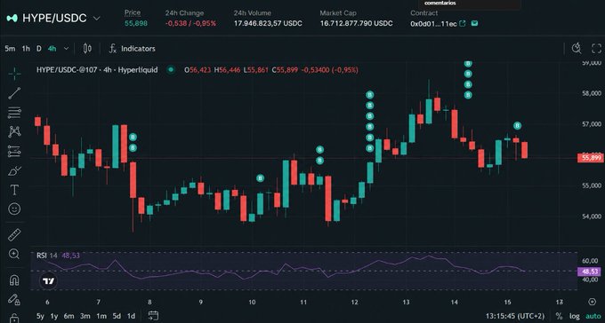This screenshot has width=605, height=323.
Task: Select the brush drawing tool
Action: [x=14, y=170]
